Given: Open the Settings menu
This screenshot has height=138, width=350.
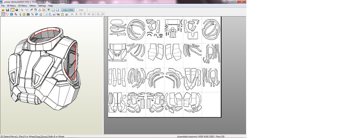Looking at the screenshot, I should 42,6.
